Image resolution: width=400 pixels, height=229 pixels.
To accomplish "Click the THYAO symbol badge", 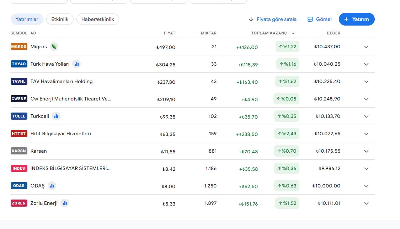I will (19, 64).
